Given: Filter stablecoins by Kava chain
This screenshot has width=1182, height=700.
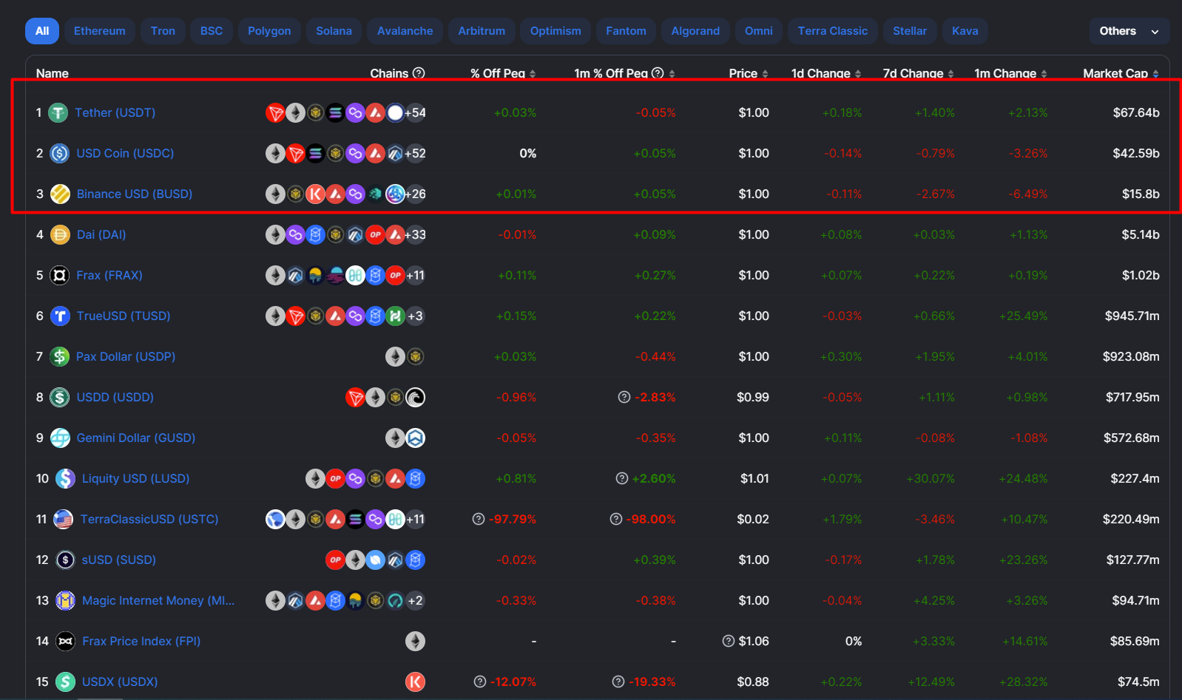Looking at the screenshot, I should point(965,31).
